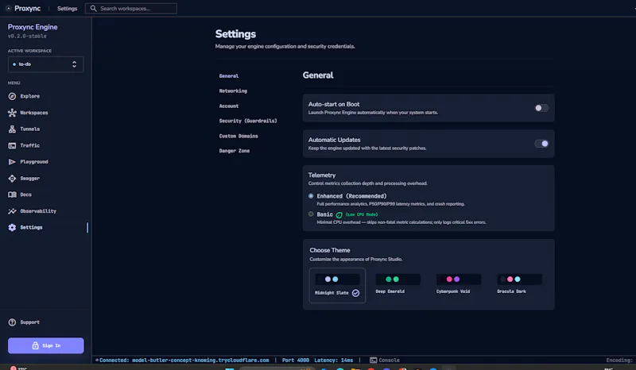The height and width of the screenshot is (370, 636).
Task: Choose the Dracula Dark theme
Action: [x=520, y=284]
